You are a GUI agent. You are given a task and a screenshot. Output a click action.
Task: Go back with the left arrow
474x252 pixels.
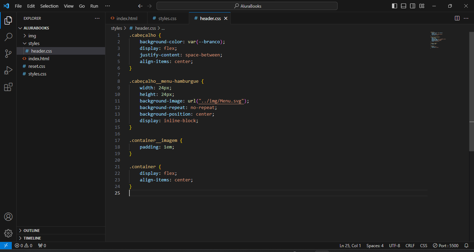pyautogui.click(x=140, y=6)
